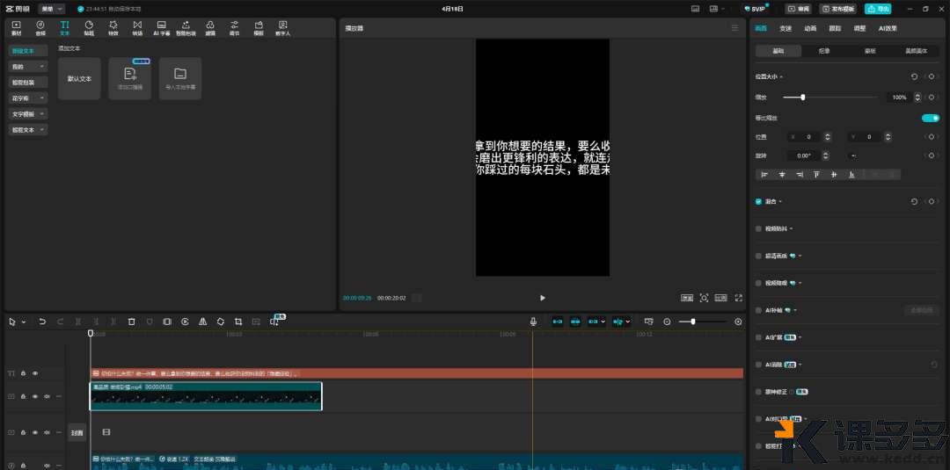Click the timeline zoom-in plus icon

point(738,322)
